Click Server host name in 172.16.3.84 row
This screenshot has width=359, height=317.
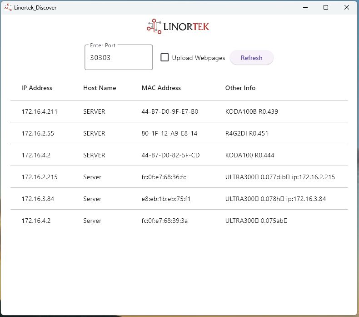coord(92,199)
